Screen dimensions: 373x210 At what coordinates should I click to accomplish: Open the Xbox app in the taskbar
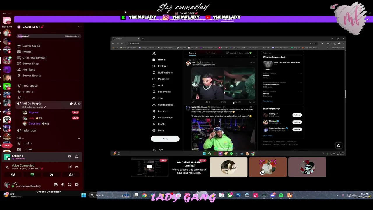coord(230,195)
